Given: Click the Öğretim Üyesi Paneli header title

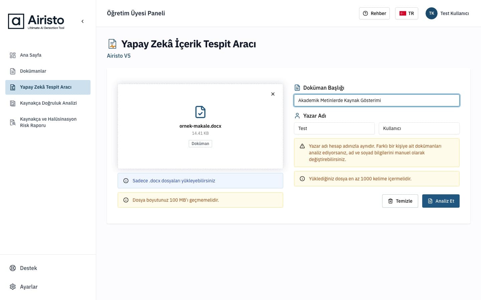Looking at the screenshot, I should point(136,13).
